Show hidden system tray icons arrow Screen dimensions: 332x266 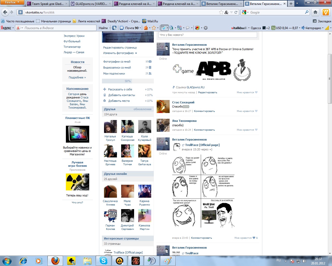click(286, 261)
